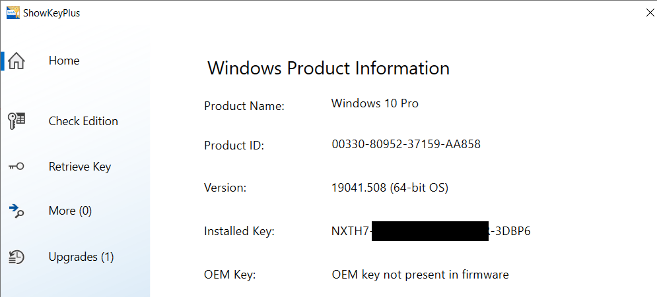The image size is (657, 297).
Task: Click the ShowKeyPlus app icon in title bar
Action: 13,13
